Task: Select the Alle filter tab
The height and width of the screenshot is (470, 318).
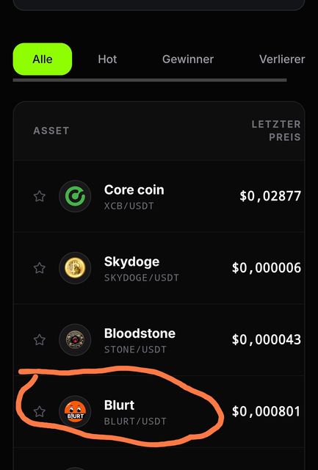Action: (43, 59)
